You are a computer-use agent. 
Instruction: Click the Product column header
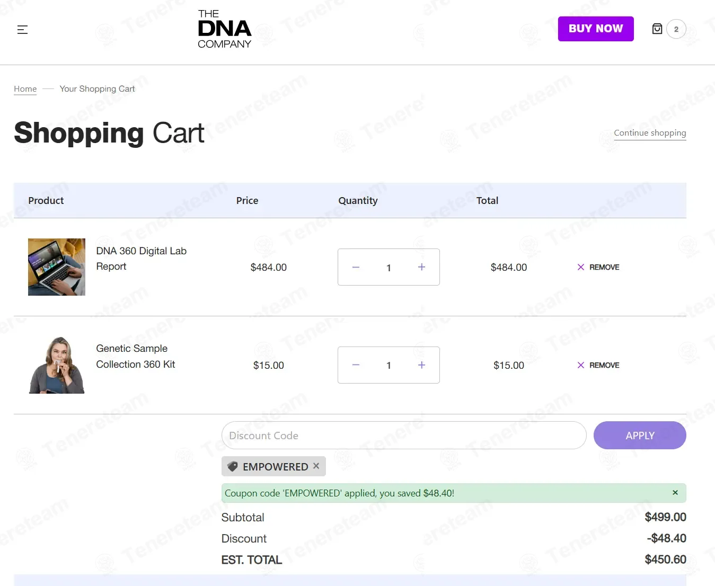(46, 201)
